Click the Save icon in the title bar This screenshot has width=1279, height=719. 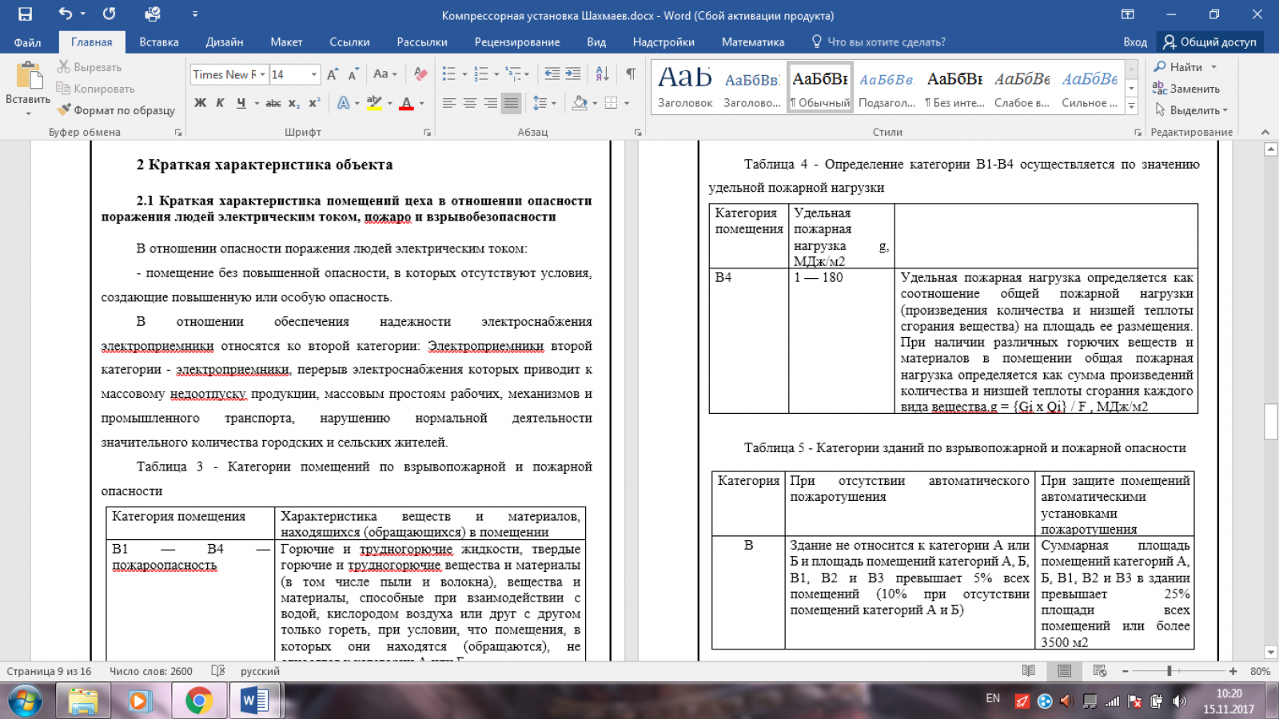click(x=25, y=14)
